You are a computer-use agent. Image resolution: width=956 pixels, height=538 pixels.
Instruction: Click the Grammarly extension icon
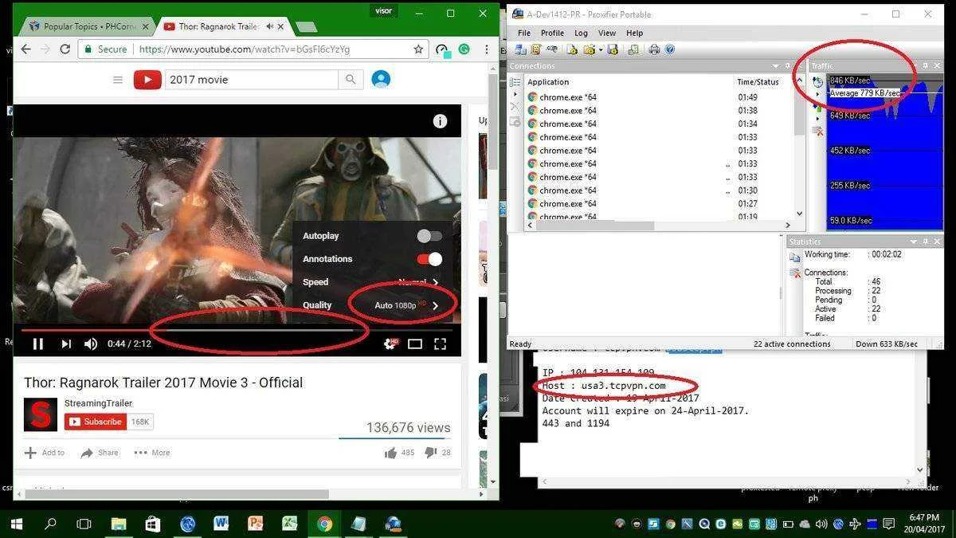[x=464, y=49]
